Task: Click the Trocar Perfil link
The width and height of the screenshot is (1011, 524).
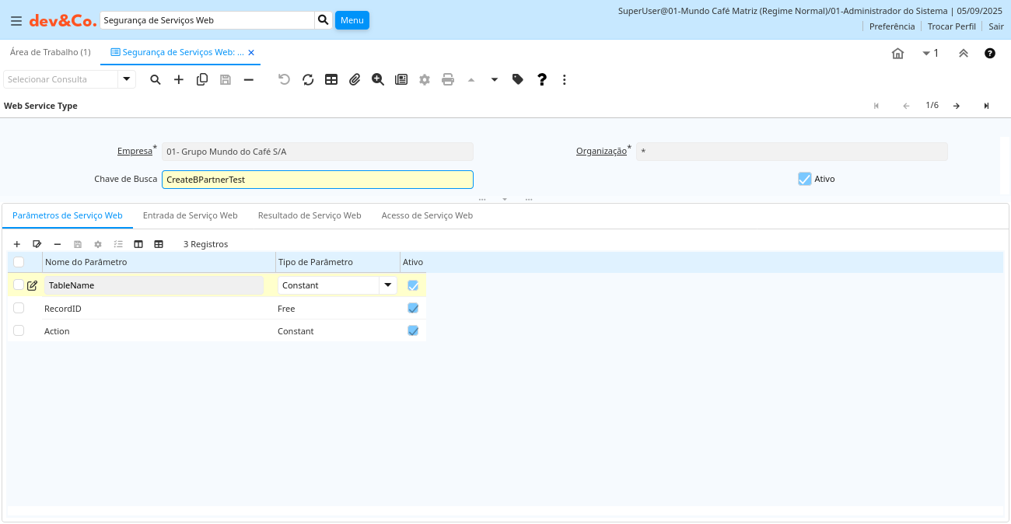Action: [951, 26]
